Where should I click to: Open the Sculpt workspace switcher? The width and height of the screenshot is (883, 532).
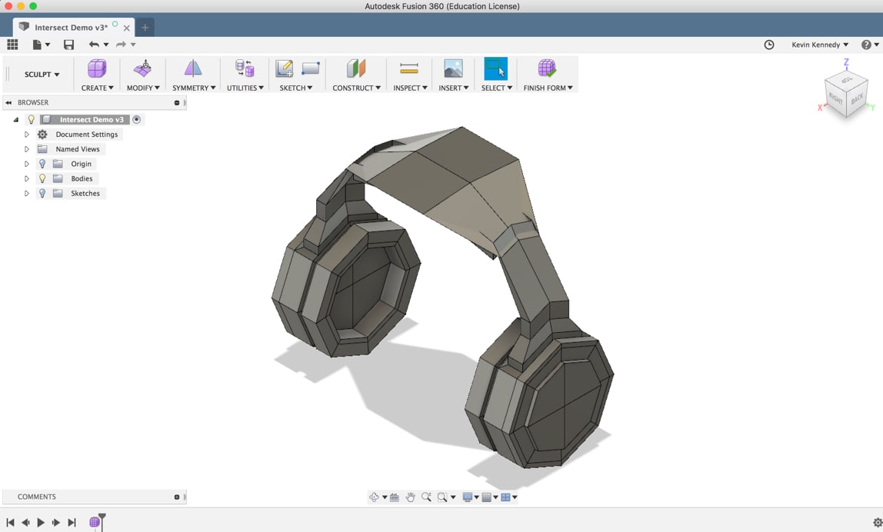tap(40, 74)
